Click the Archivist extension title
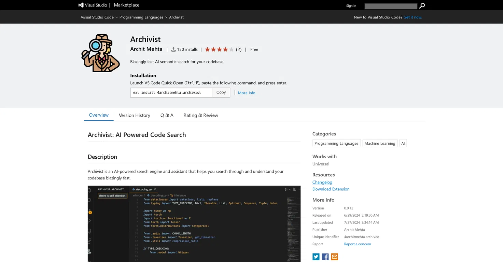 pyautogui.click(x=145, y=39)
